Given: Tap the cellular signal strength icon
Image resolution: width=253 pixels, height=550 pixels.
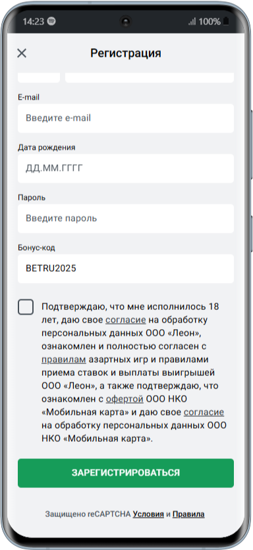Looking at the screenshot, I should pos(192,22).
